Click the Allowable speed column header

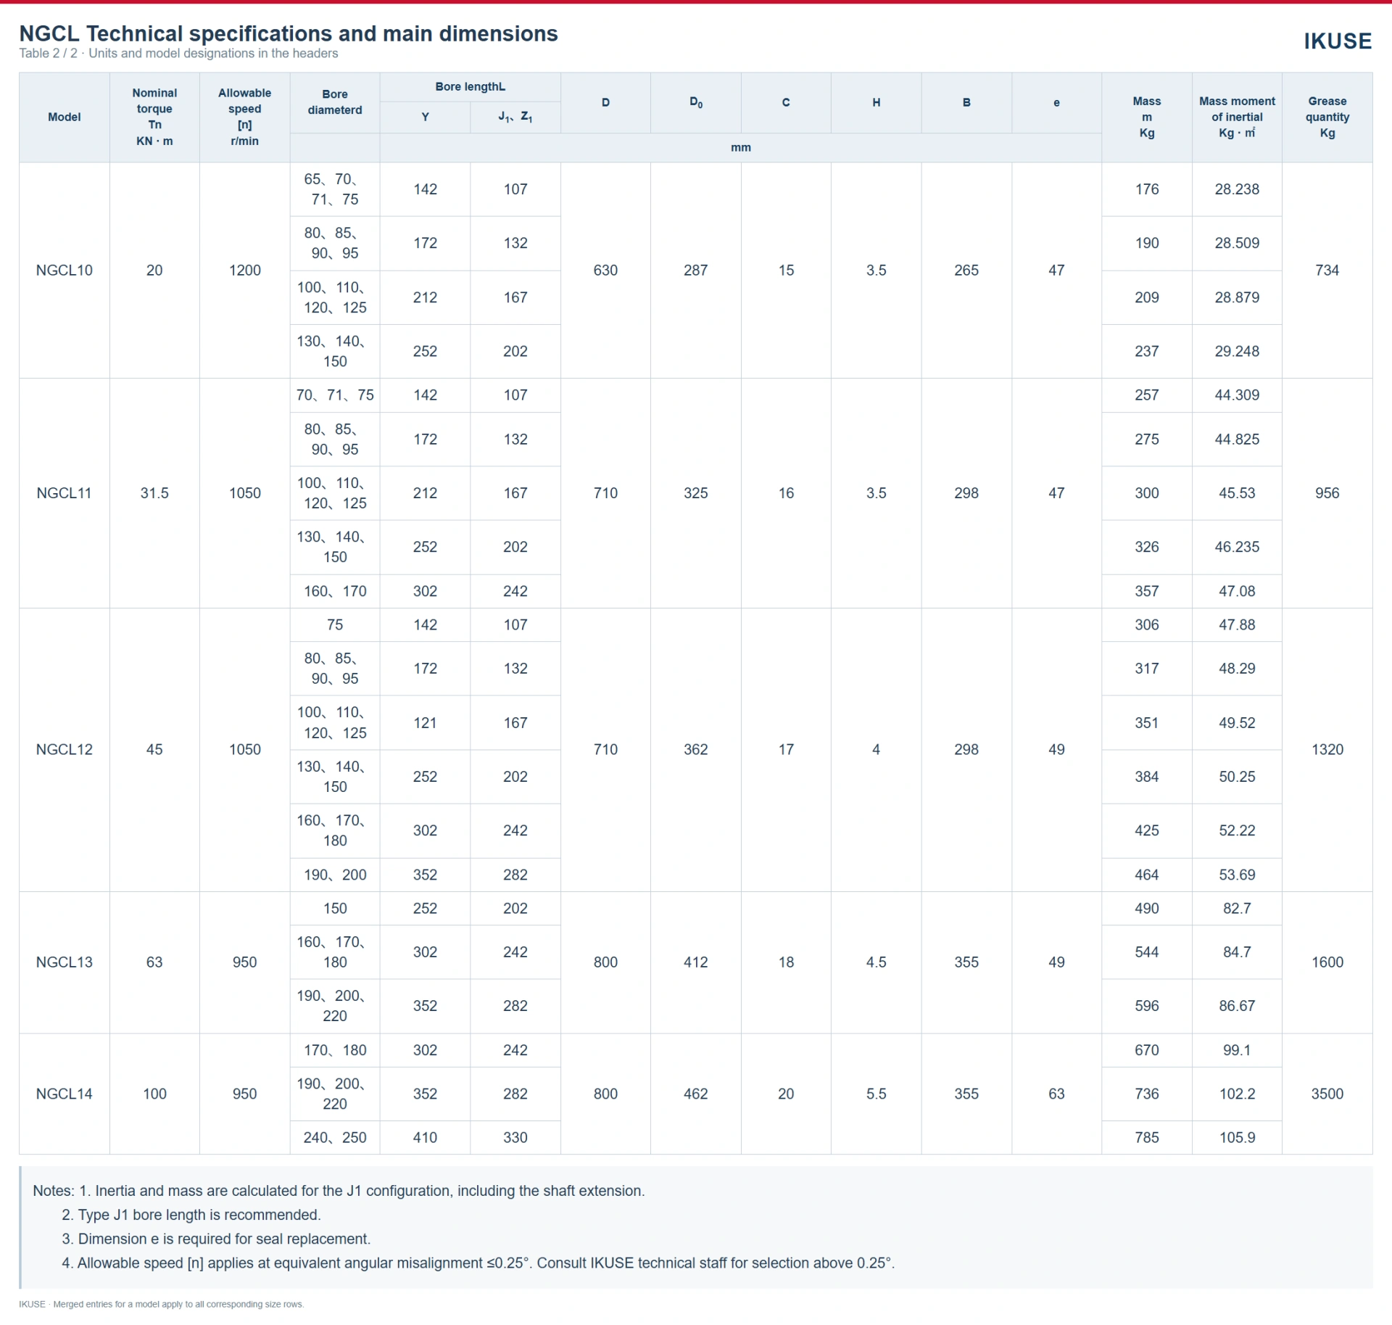[x=245, y=117]
